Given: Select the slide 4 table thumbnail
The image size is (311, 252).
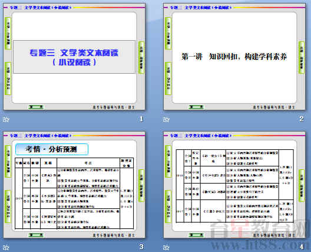Looking at the screenshot, I should pos(234,185).
